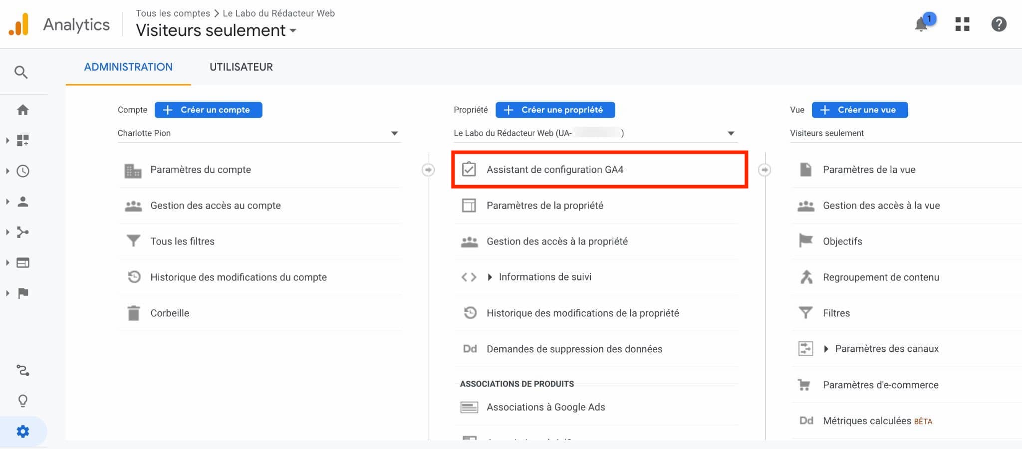Open the notifications bell
Screen dimensions: 1022x449
[x=921, y=24]
